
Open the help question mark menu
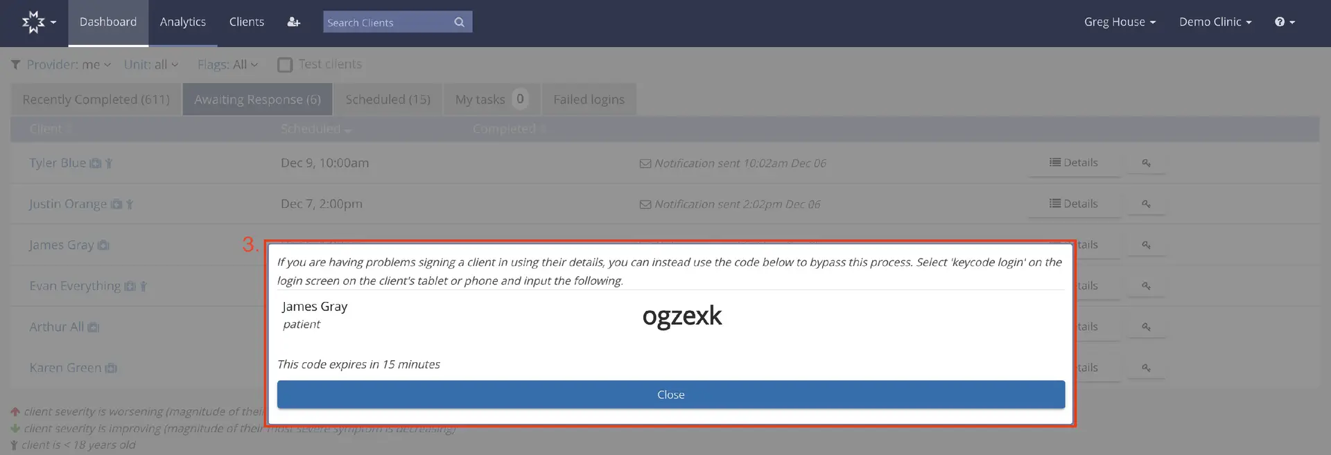[x=1284, y=22]
